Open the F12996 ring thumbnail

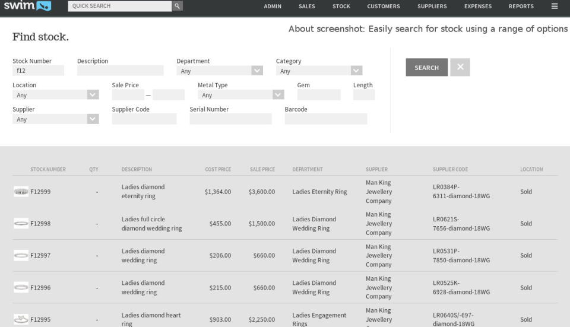click(x=21, y=287)
